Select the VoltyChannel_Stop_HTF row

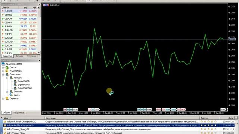pos(119,129)
